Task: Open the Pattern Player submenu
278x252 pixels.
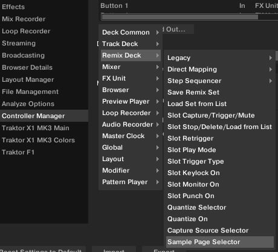Action: tap(131, 182)
